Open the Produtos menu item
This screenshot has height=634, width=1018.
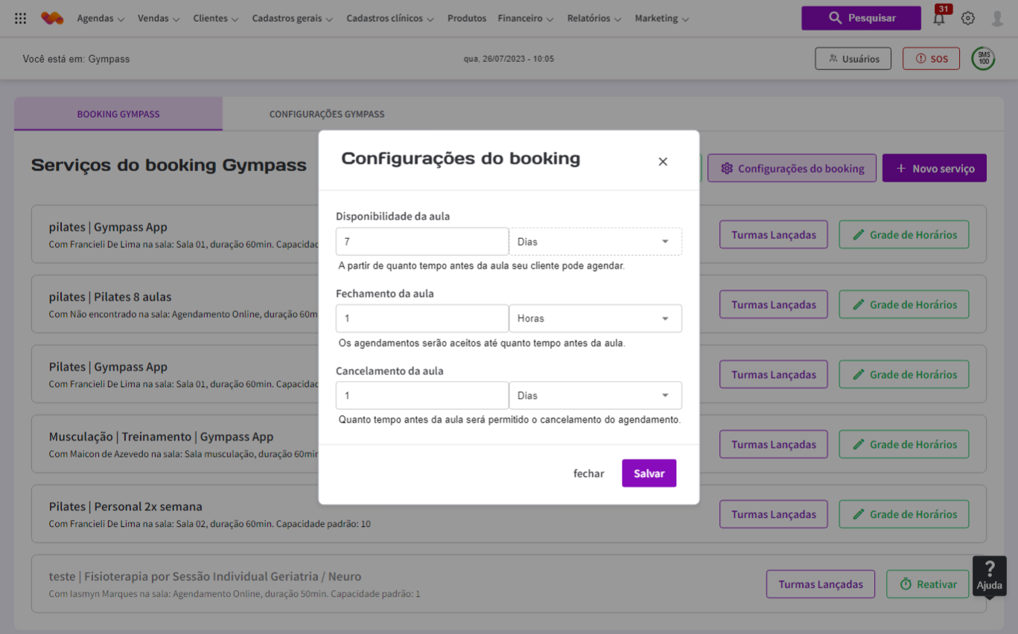pyautogui.click(x=467, y=19)
